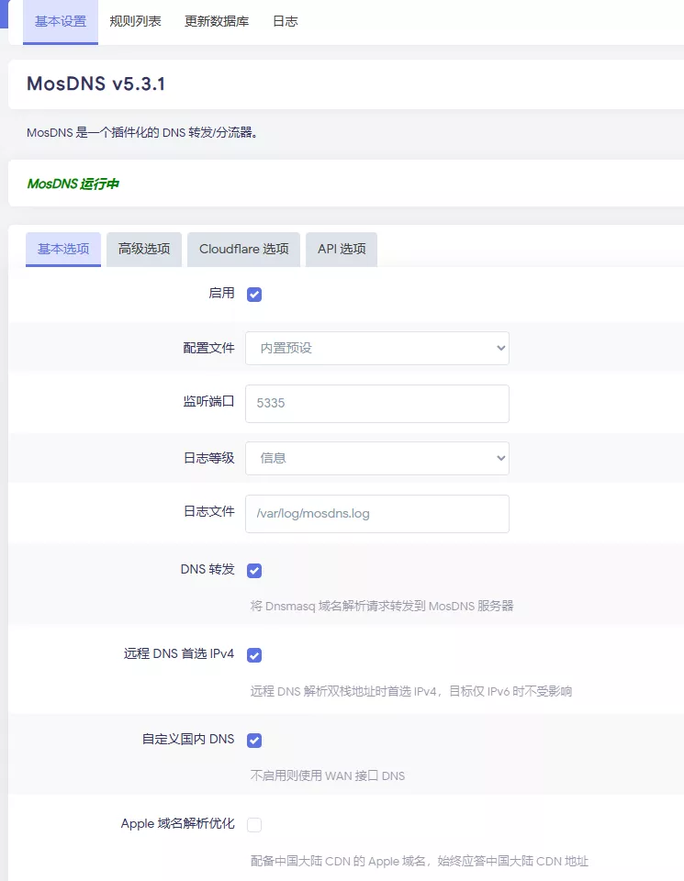Image resolution: width=684 pixels, height=881 pixels.
Task: Open the 更新数据库 tab
Action: point(217,21)
